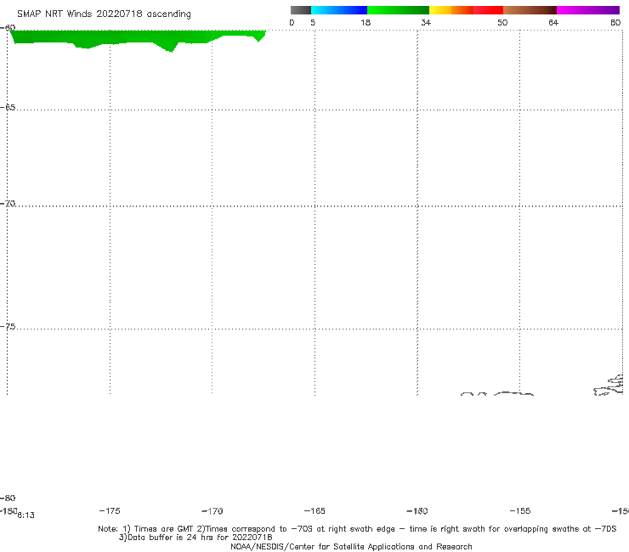Click the longitude label '-155'
Viewport: 629px width, 552px height.
point(520,510)
